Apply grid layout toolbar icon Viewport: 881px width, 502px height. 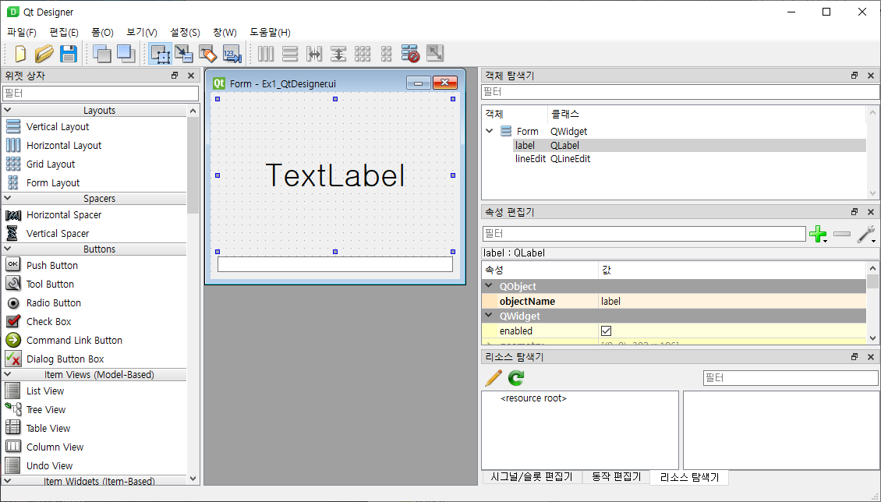363,54
